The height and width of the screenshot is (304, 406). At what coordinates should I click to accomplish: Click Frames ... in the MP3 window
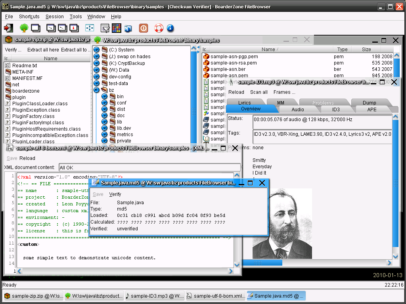(x=284, y=92)
